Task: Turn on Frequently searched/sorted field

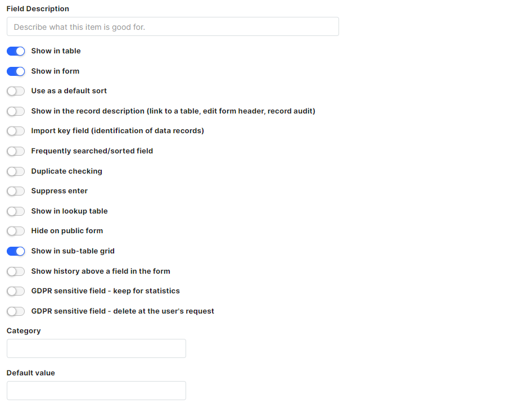Action: [16, 151]
